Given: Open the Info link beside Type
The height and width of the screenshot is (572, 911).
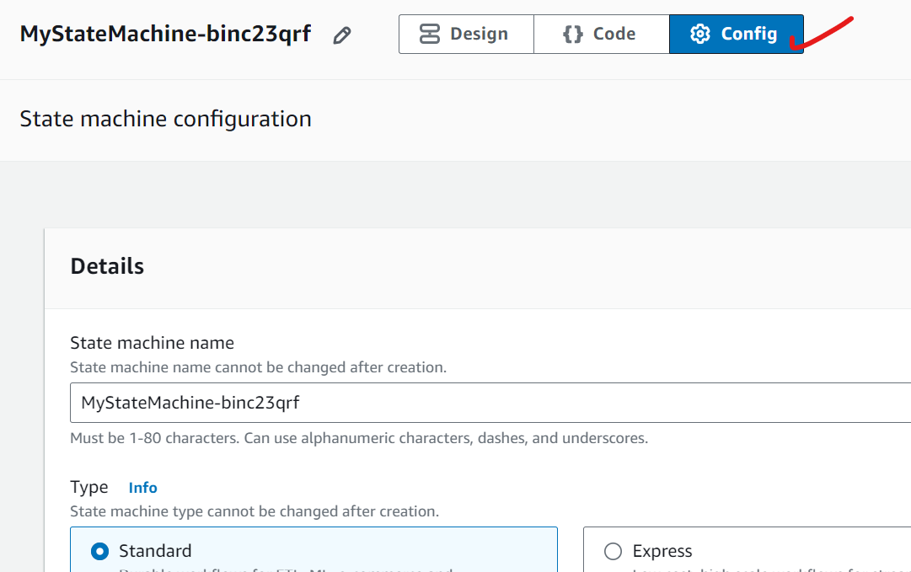Looking at the screenshot, I should tap(142, 488).
